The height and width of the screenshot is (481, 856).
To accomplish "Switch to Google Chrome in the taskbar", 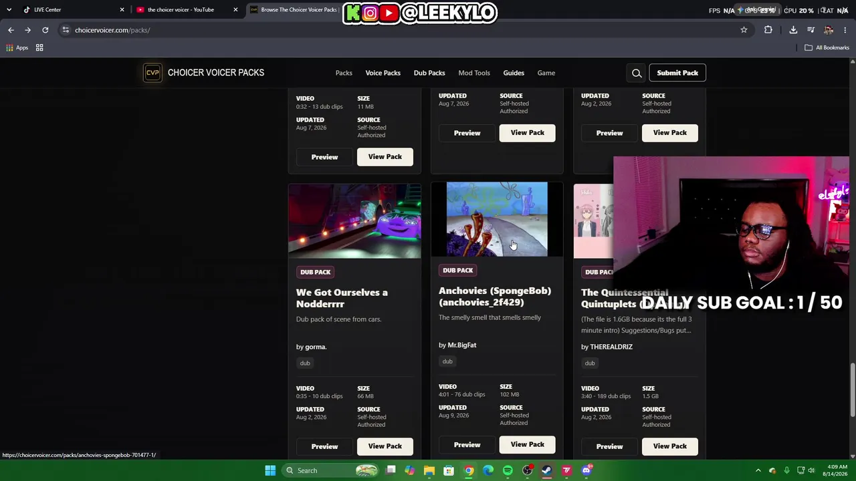I will click(469, 470).
